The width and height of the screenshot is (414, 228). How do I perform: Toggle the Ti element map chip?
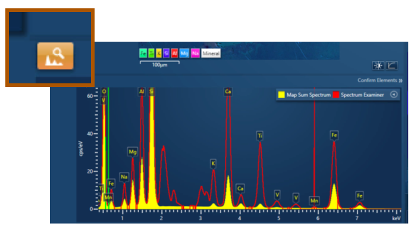[x=151, y=54]
